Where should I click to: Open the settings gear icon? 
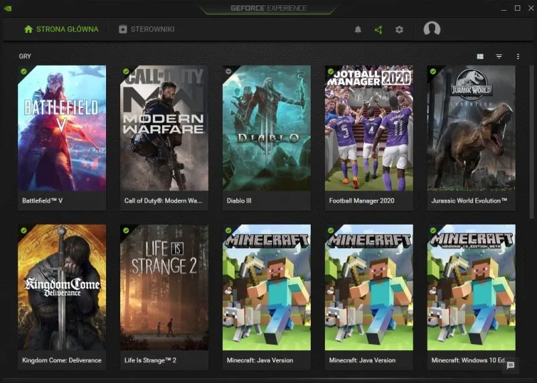399,30
